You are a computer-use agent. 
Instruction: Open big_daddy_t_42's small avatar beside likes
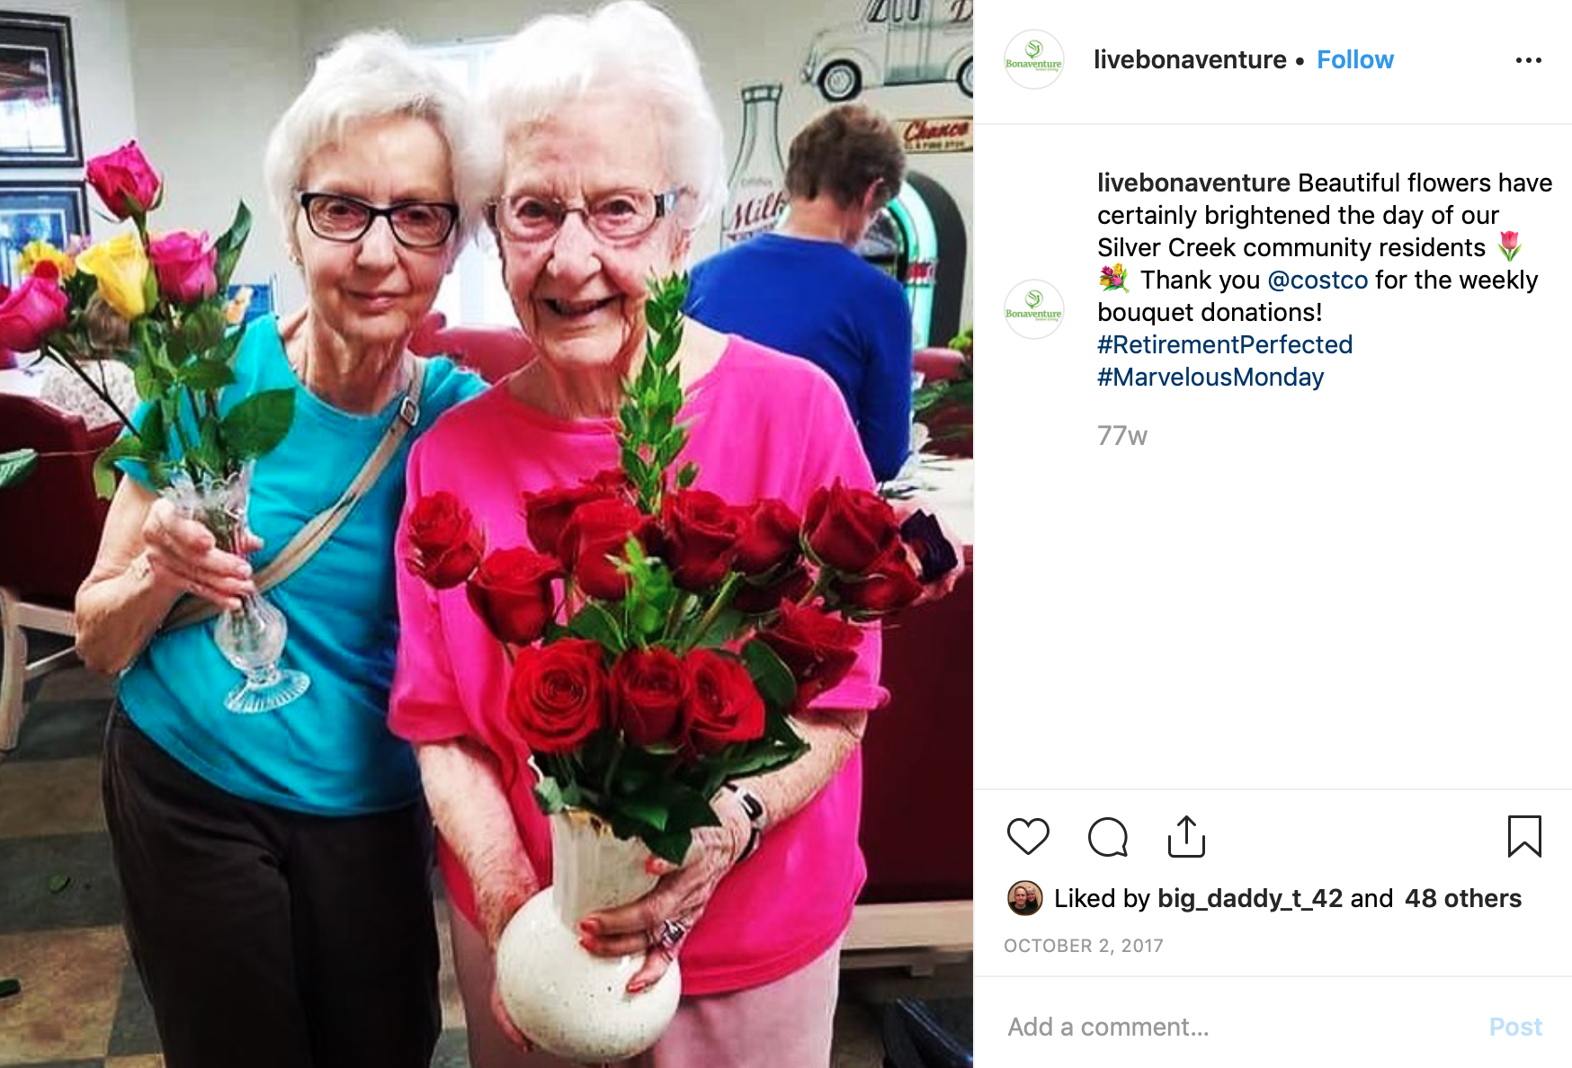pyautogui.click(x=1024, y=898)
